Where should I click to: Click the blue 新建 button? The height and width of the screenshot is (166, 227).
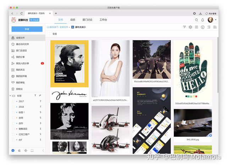click(x=27, y=29)
